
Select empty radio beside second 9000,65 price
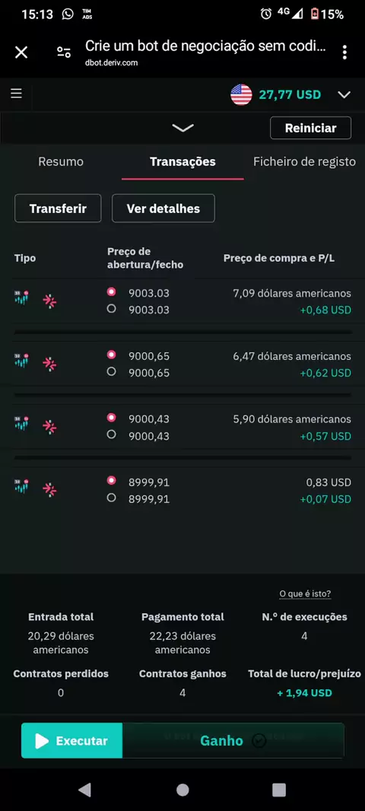pyautogui.click(x=111, y=371)
